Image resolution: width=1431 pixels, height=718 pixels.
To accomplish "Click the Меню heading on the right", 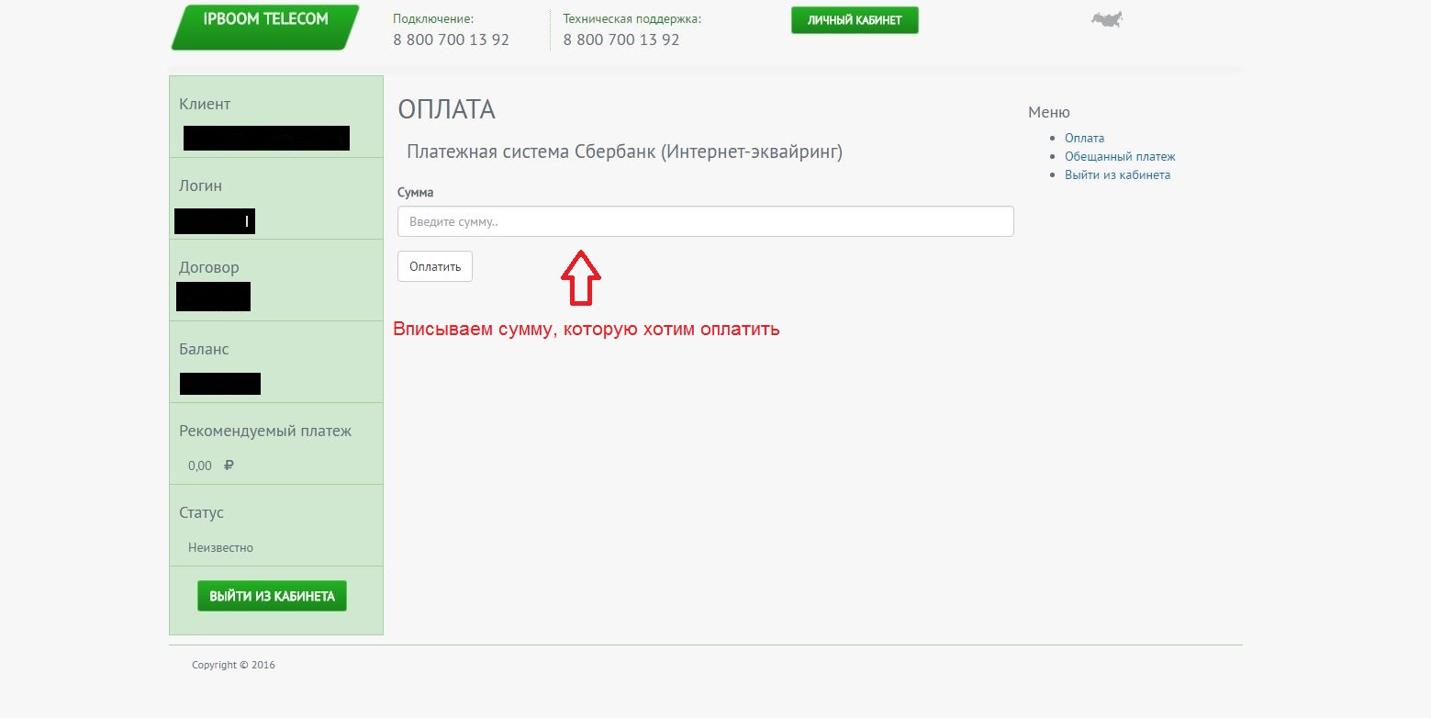I will [1049, 112].
